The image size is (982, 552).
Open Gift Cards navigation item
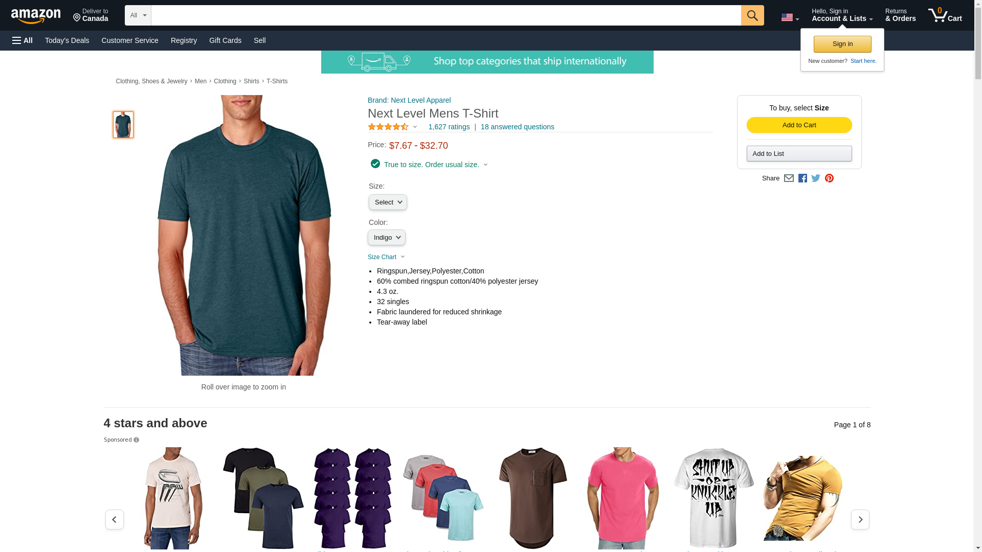pos(225,40)
